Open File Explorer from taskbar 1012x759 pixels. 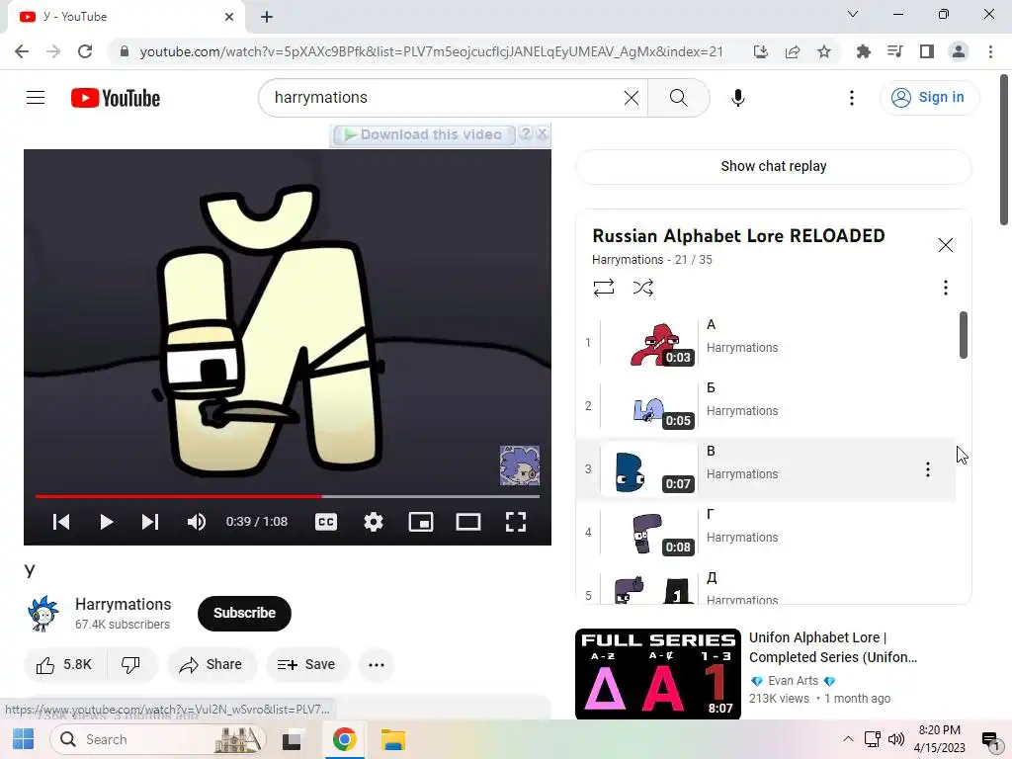tap(392, 739)
